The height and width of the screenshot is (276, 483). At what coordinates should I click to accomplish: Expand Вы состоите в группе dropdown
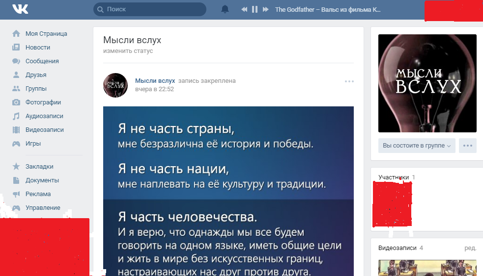(417, 146)
